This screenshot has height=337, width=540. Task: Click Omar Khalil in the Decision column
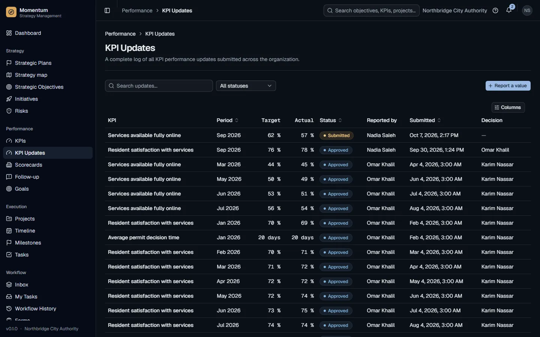495,150
